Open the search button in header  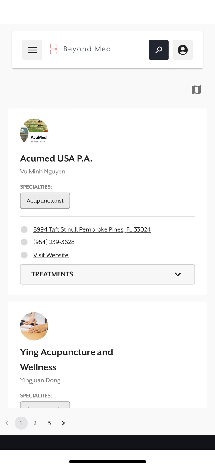pos(159,50)
